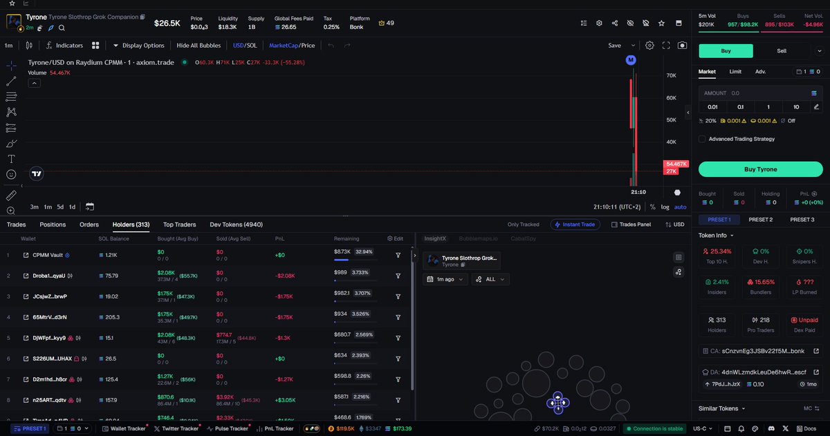The image size is (830, 436).
Task: Take a chart snapshot with camera icon
Action: point(682,46)
